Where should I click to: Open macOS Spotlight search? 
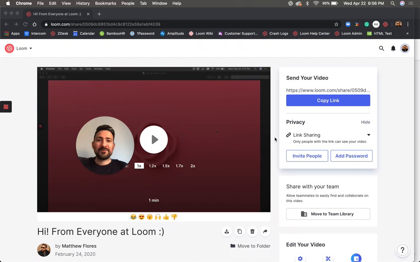[x=393, y=4]
